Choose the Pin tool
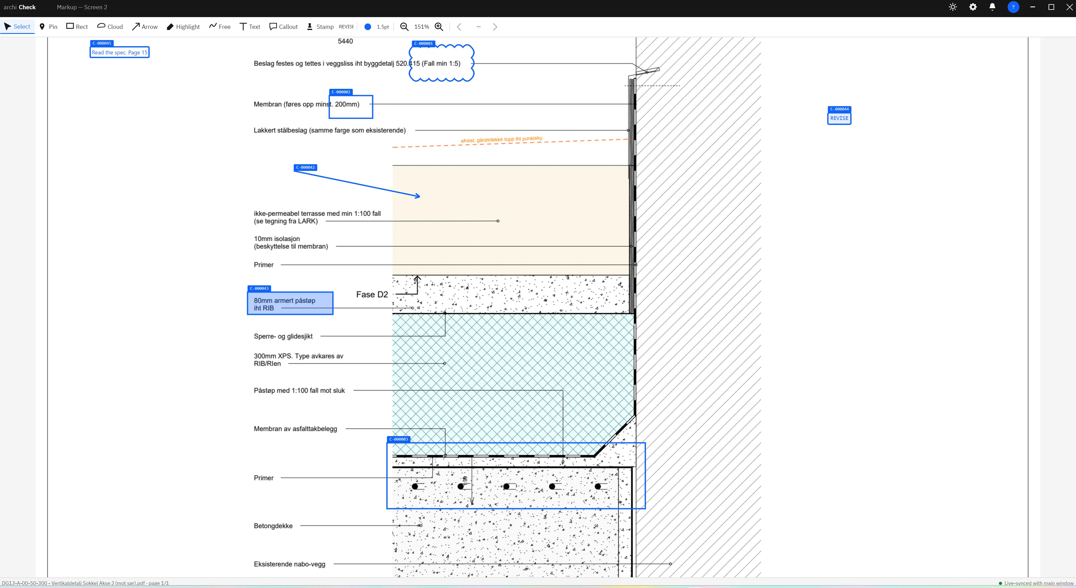 coord(48,27)
